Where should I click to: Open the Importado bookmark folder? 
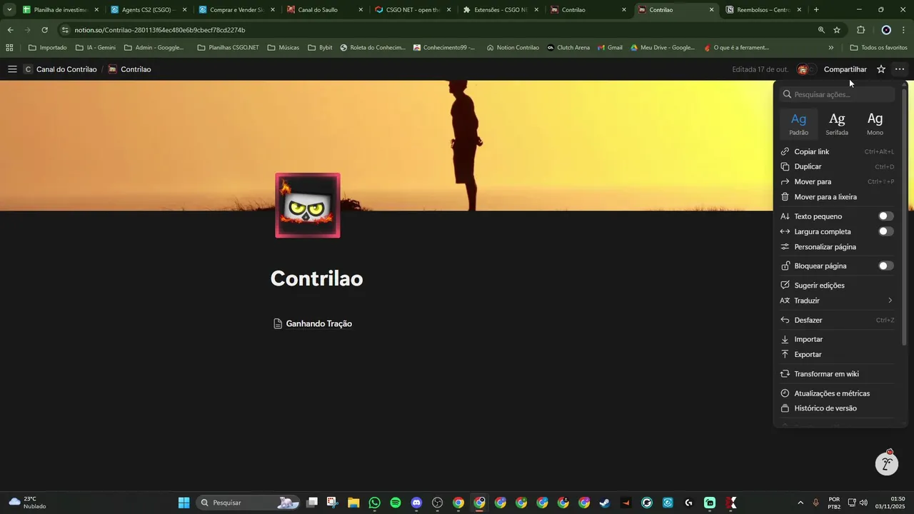(47, 48)
